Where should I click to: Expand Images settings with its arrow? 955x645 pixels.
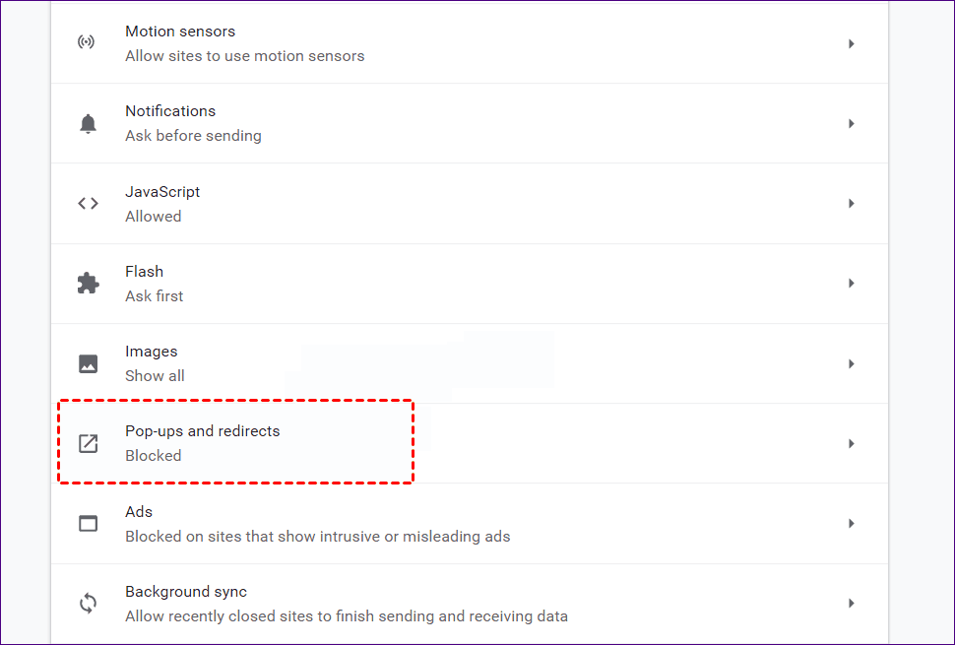coord(851,363)
